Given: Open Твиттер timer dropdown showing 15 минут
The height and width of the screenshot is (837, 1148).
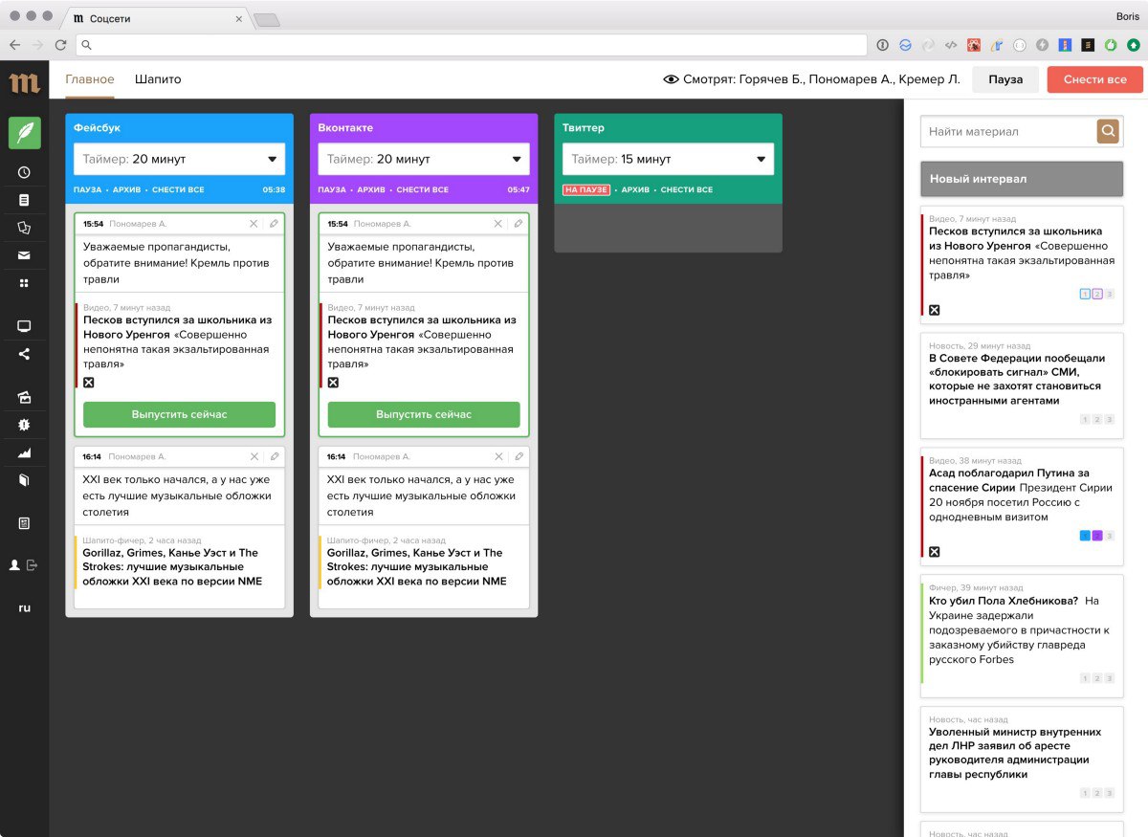Looking at the screenshot, I should [668, 159].
